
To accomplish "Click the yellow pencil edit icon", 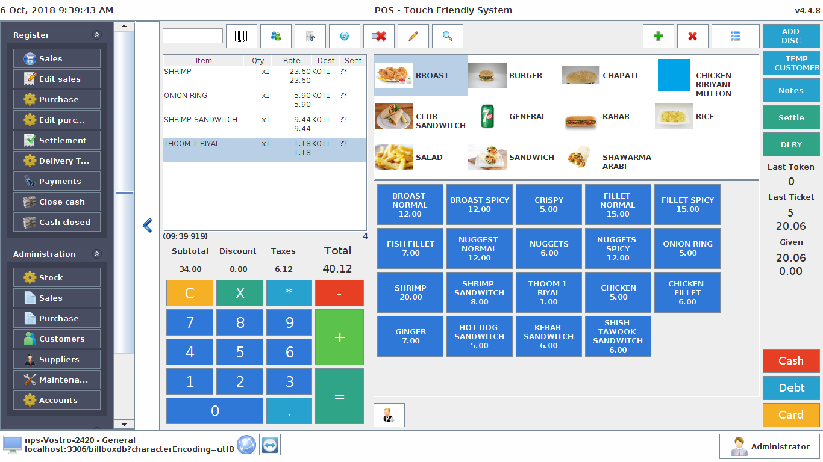I will click(413, 36).
